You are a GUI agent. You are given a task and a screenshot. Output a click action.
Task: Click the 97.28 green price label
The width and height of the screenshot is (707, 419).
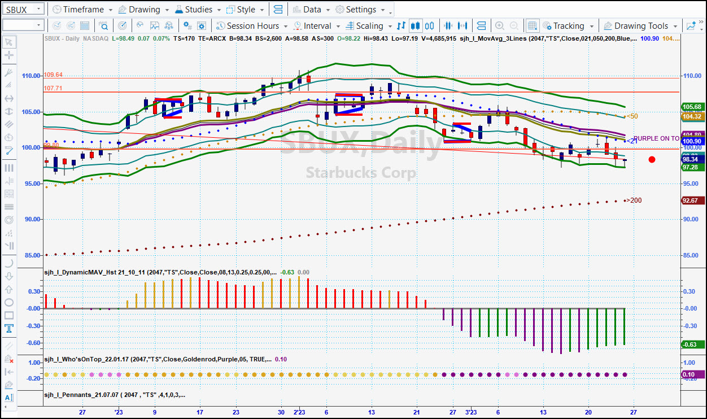click(x=692, y=167)
